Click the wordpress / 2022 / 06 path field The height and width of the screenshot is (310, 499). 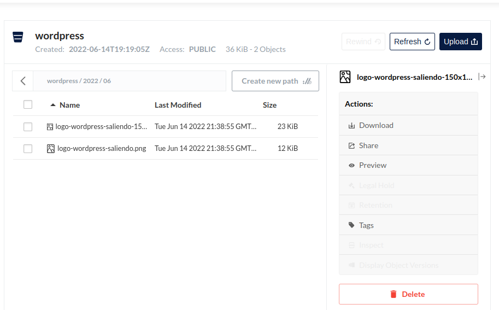click(x=130, y=81)
